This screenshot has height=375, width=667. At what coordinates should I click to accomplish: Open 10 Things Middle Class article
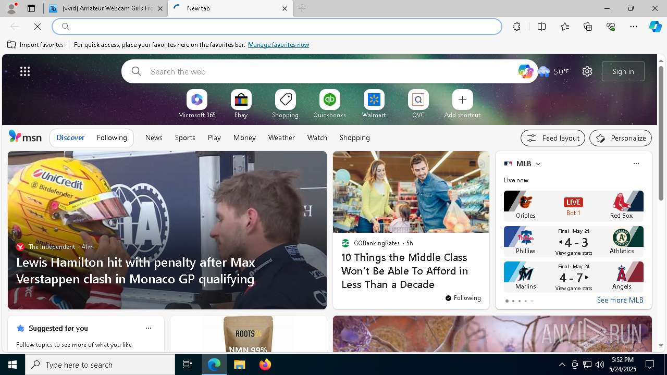pos(404,271)
